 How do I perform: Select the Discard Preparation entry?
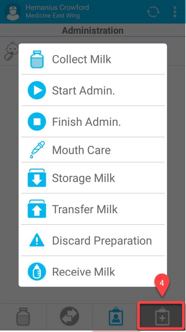tap(93, 240)
